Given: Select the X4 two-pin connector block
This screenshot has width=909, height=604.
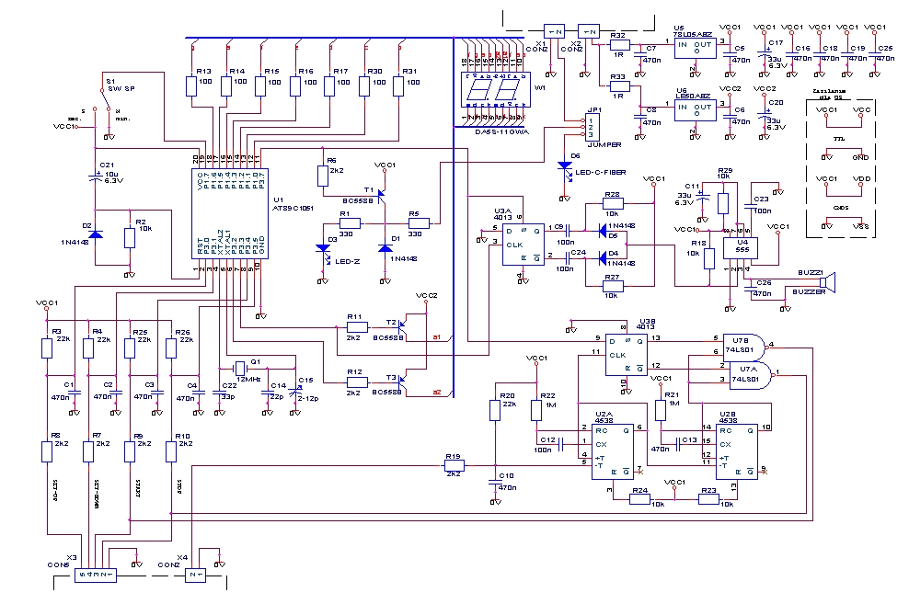Looking at the screenshot, I should pos(195,576).
